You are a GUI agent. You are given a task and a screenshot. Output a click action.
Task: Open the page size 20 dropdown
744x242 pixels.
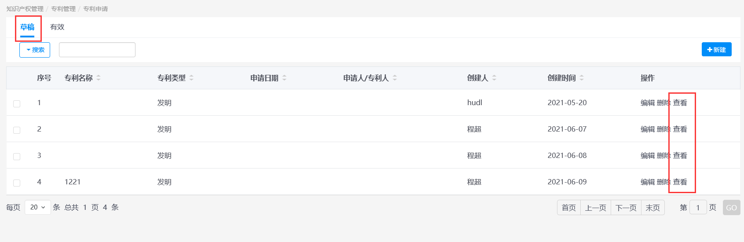(x=38, y=207)
